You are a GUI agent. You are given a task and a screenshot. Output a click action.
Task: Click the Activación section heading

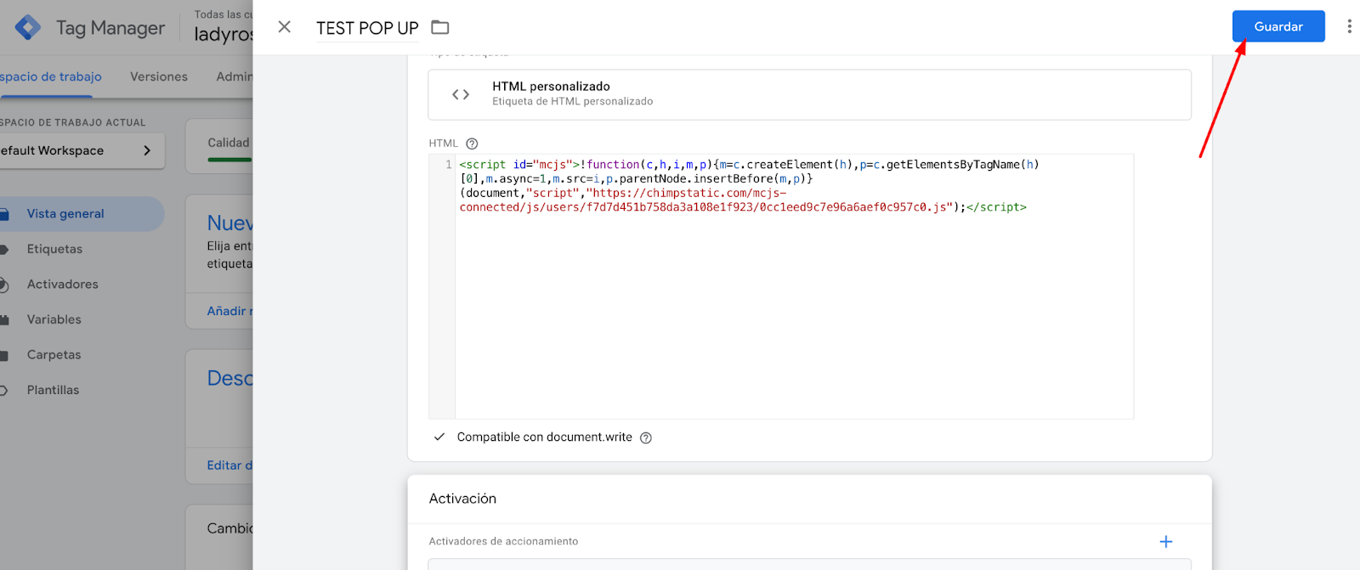click(462, 499)
